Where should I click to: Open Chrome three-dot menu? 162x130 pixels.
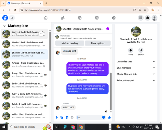158,10
